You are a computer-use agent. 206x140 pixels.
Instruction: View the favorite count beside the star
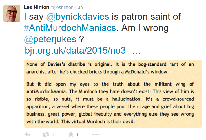pos(77,135)
